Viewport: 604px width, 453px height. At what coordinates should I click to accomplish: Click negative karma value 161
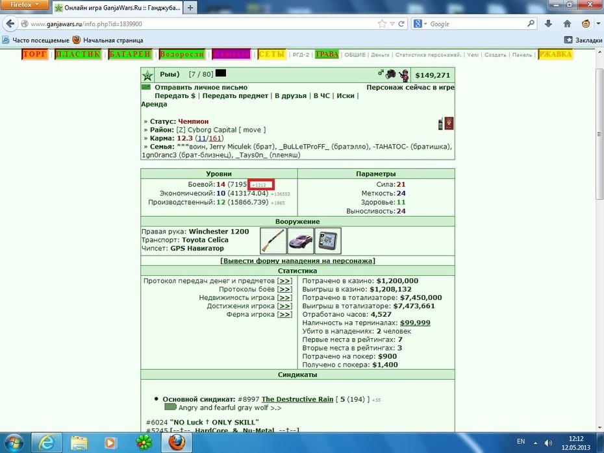215,138
